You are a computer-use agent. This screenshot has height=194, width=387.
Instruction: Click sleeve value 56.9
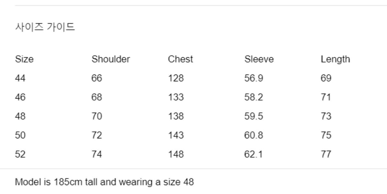point(254,78)
